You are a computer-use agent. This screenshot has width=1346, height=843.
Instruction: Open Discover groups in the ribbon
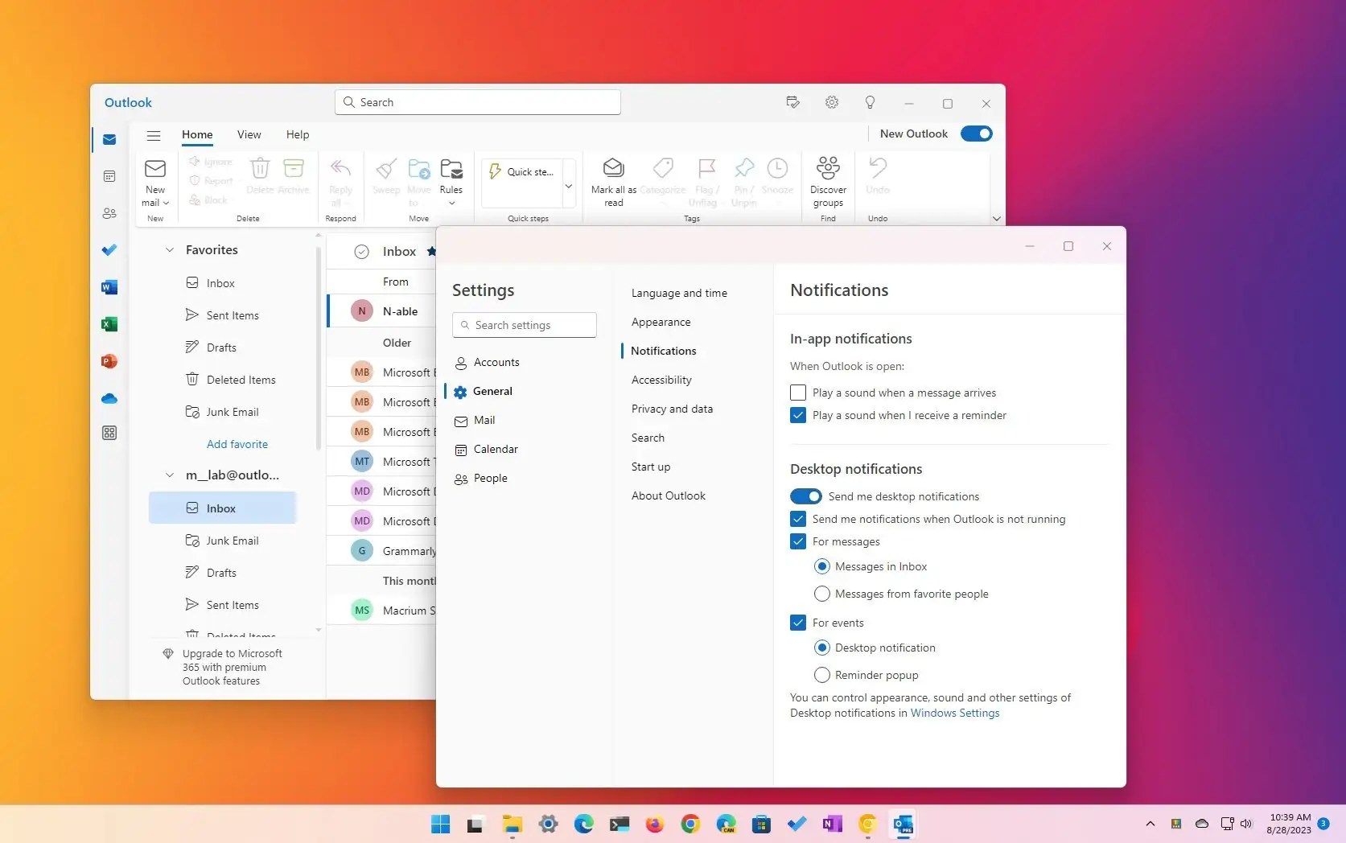(x=827, y=180)
